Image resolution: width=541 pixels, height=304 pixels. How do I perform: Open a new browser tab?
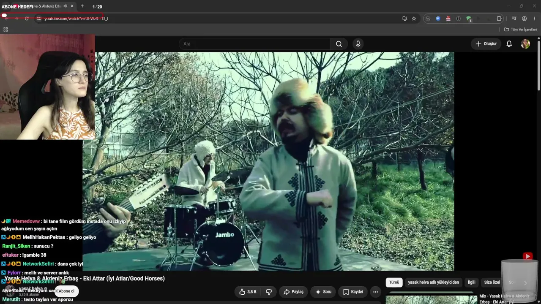coord(82,6)
